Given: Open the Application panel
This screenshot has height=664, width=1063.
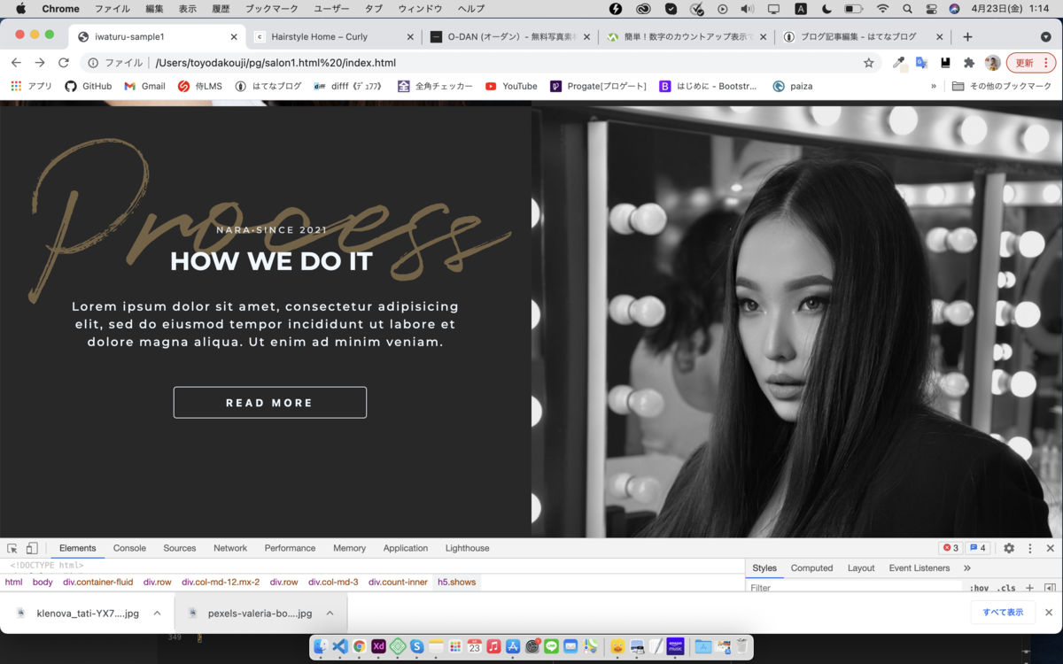Looking at the screenshot, I should [x=406, y=548].
